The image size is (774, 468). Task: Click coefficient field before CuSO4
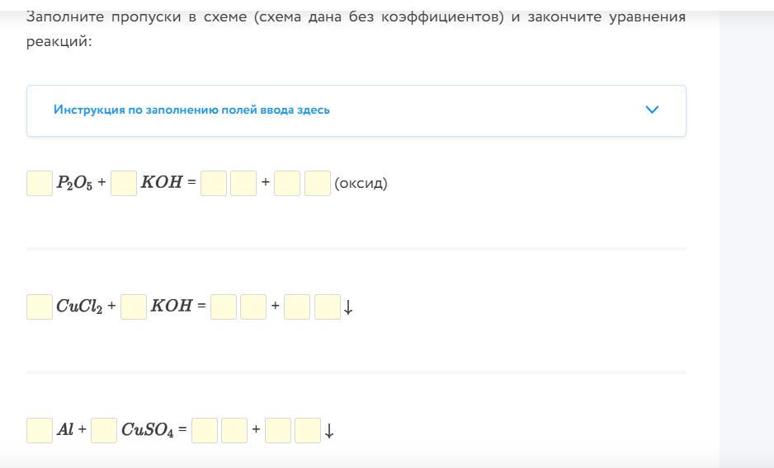pos(104,431)
